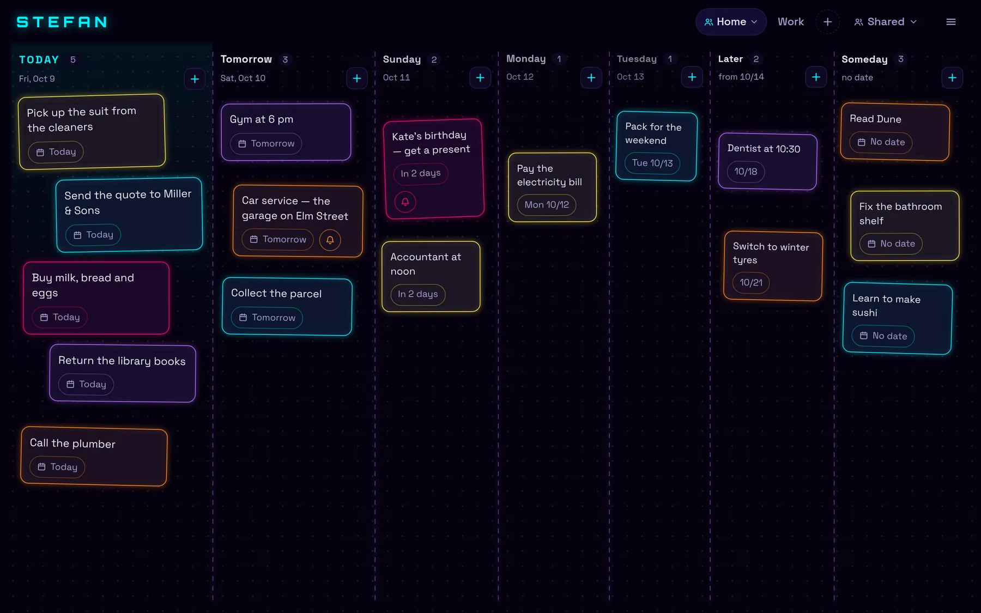Open the Home list dropdown
Image resolution: width=981 pixels, height=613 pixels.
click(x=731, y=22)
